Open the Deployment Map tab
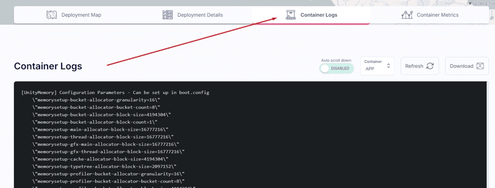 pos(74,15)
